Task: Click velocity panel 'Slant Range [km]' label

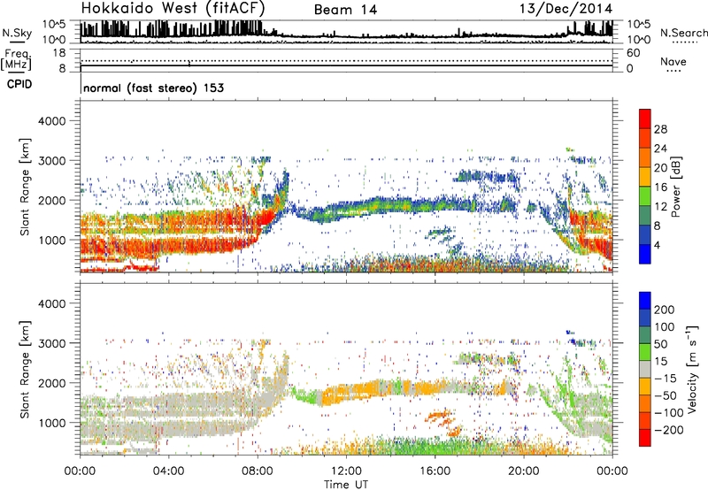Action: coord(25,369)
